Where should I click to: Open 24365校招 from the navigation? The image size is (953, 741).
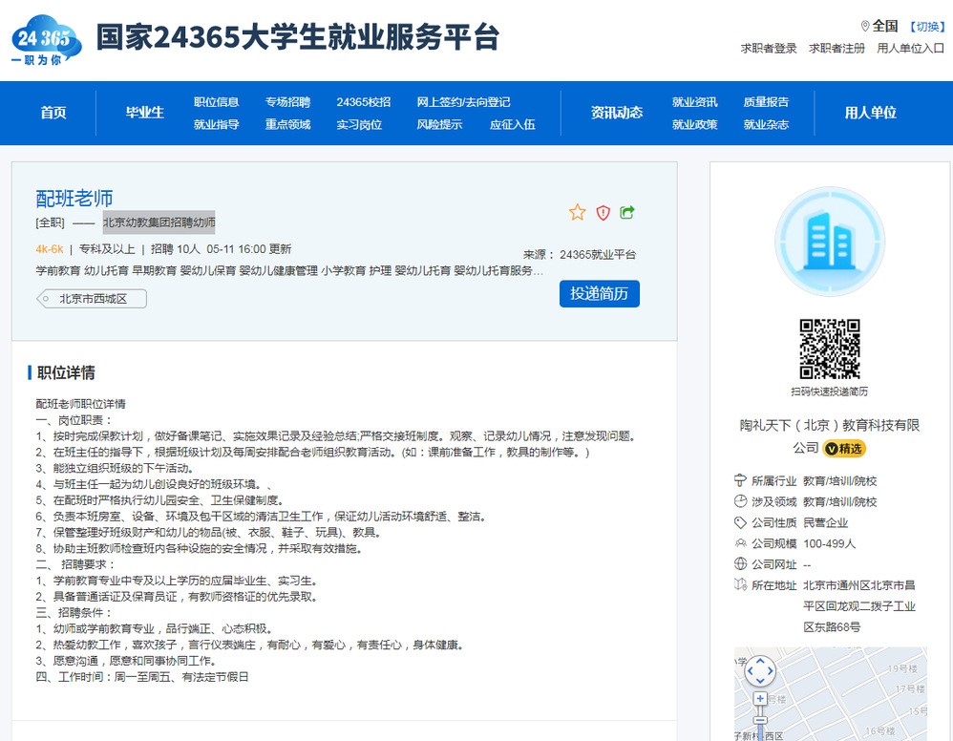point(363,102)
